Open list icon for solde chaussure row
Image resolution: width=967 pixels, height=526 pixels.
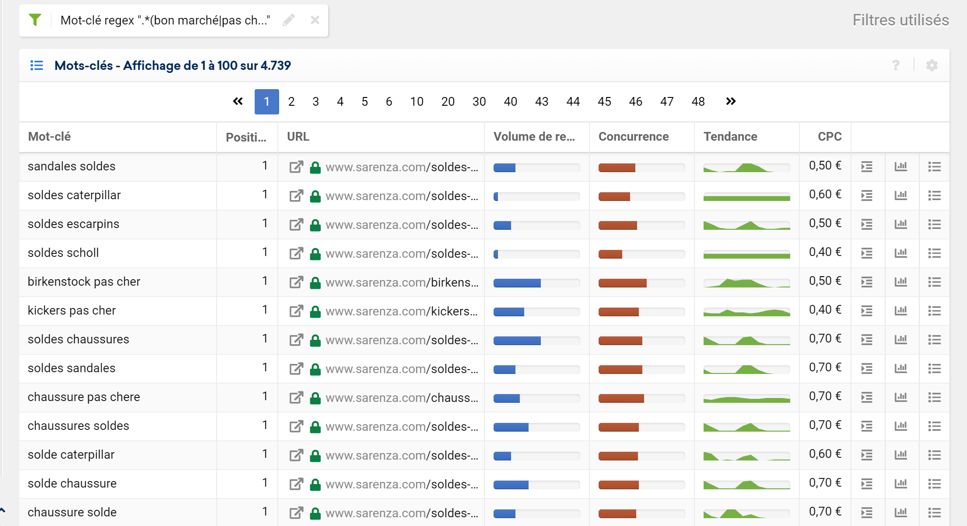935,484
